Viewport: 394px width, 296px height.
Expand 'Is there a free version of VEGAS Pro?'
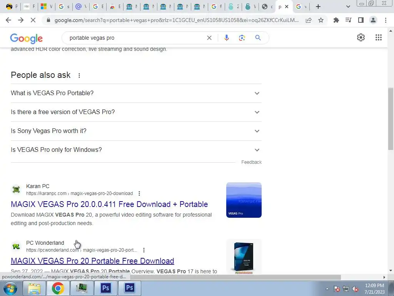tap(136, 112)
